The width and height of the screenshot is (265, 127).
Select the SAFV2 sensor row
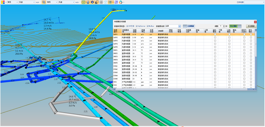(115, 37)
